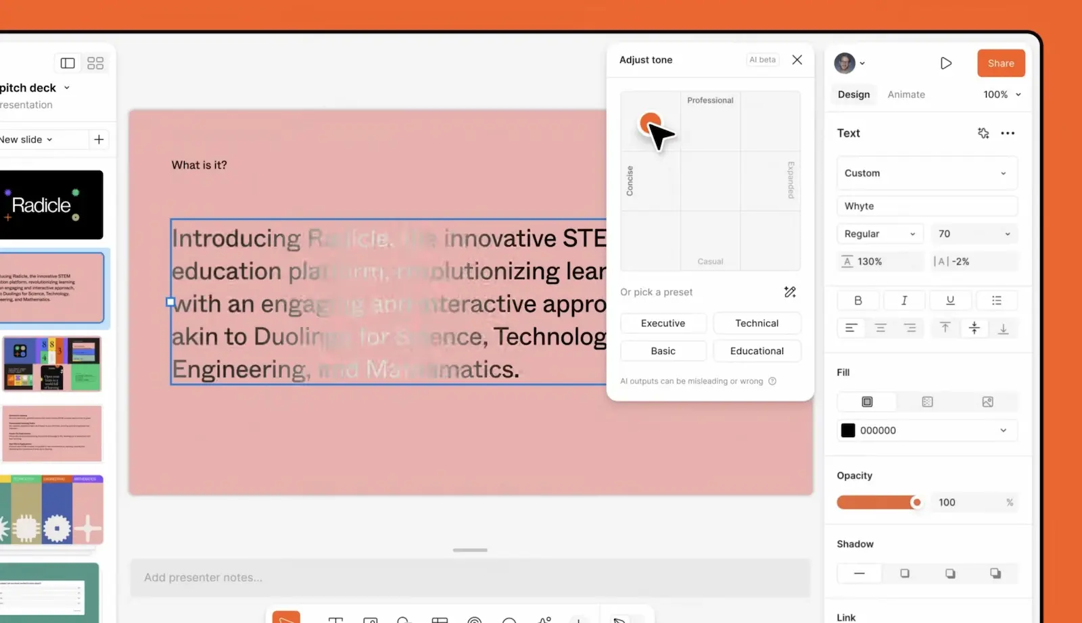This screenshot has height=623, width=1082.
Task: Click the opacity value 100 field
Action: click(x=974, y=502)
